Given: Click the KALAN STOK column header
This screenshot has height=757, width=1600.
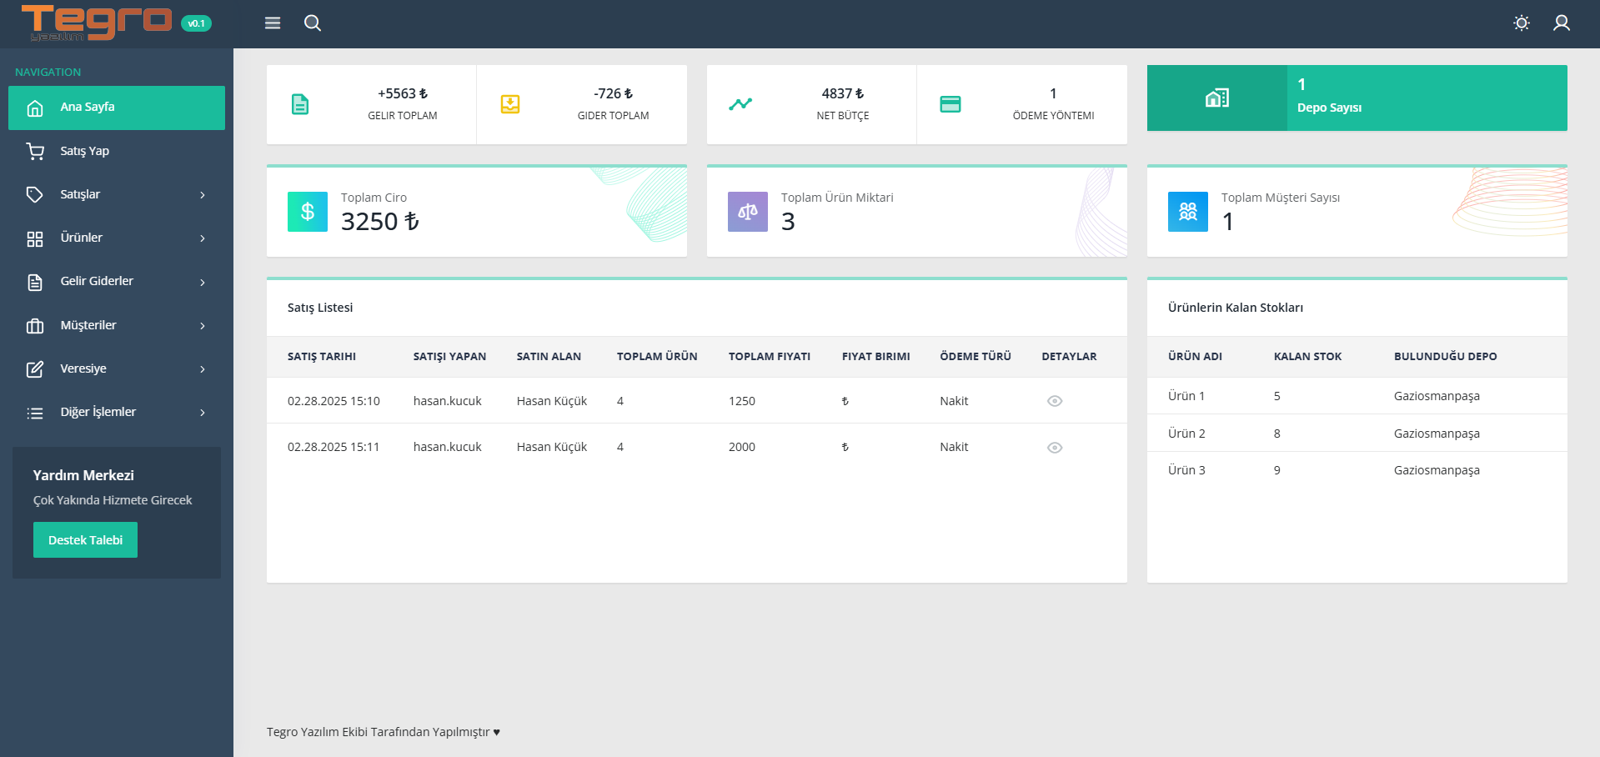Looking at the screenshot, I should tap(1307, 357).
